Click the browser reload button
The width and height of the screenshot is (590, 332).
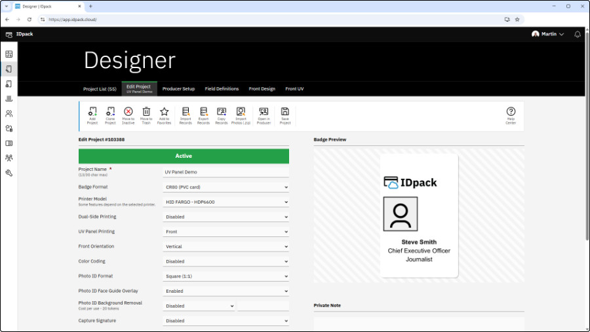pyautogui.click(x=29, y=20)
